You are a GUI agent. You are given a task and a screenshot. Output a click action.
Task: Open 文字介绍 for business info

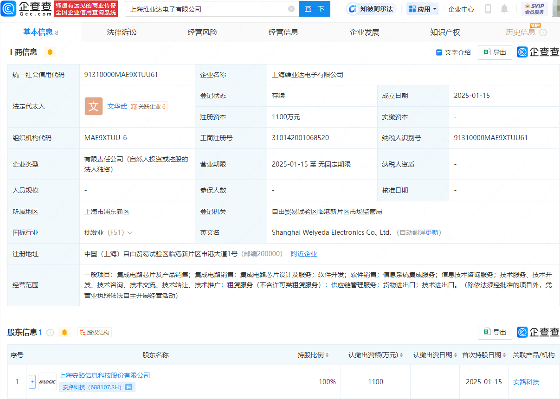[x=453, y=52]
